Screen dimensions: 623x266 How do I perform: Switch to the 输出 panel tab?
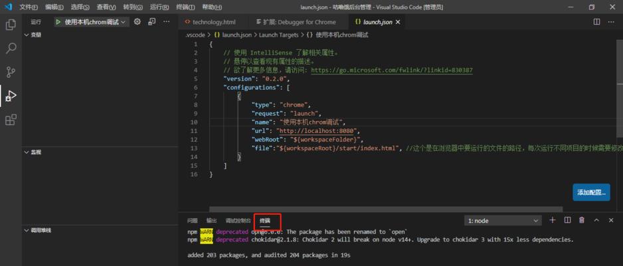(212, 221)
